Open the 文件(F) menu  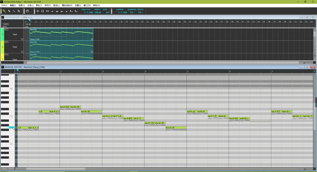(x=4, y=5)
